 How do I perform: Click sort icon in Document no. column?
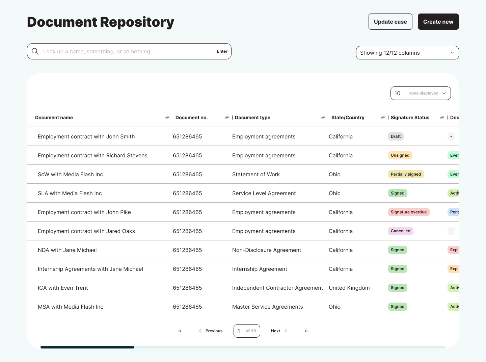tap(227, 118)
